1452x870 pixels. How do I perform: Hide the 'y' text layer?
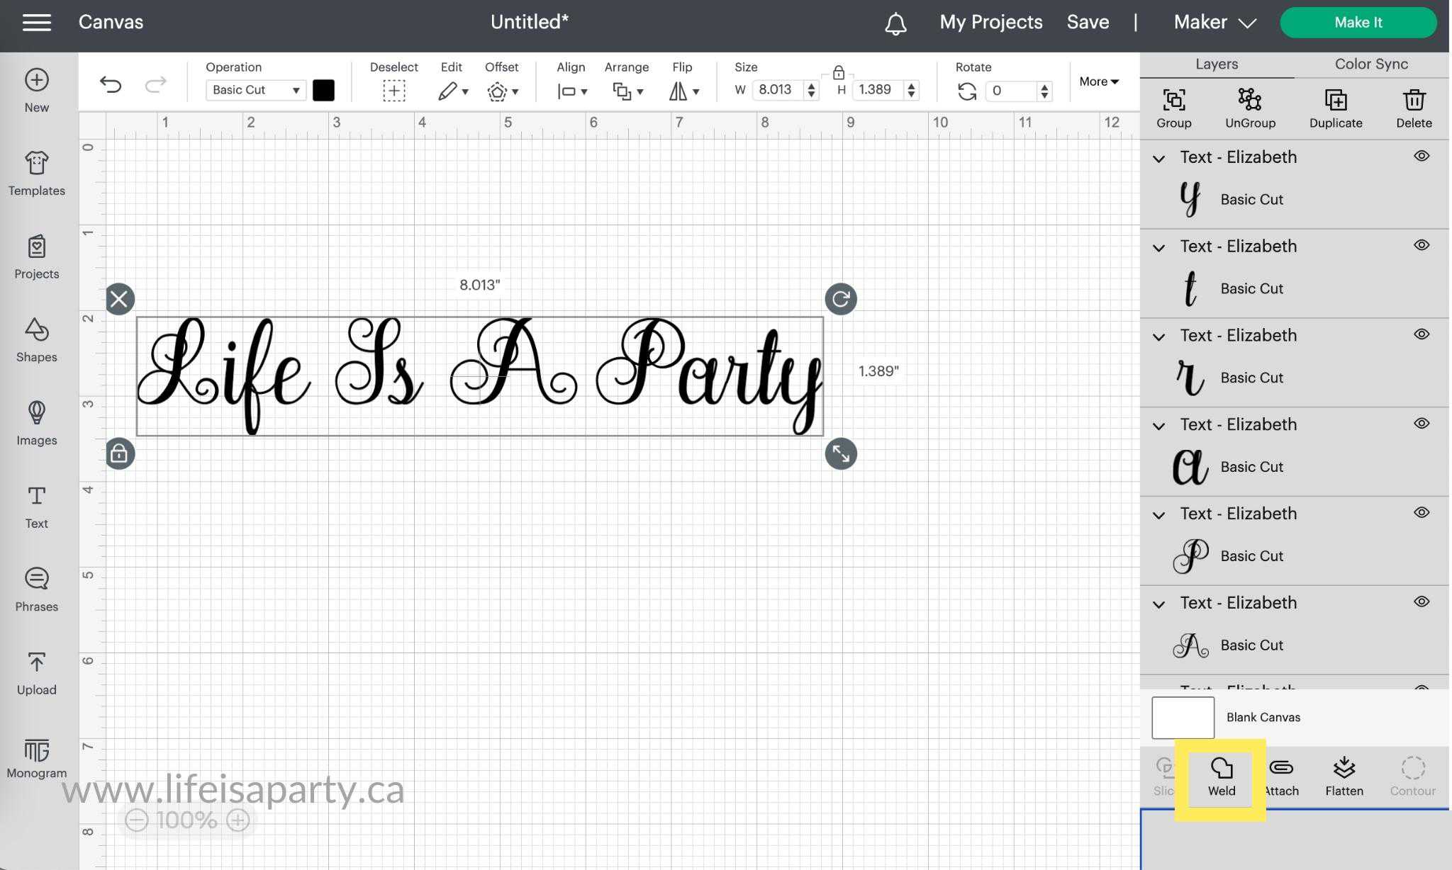click(x=1422, y=156)
